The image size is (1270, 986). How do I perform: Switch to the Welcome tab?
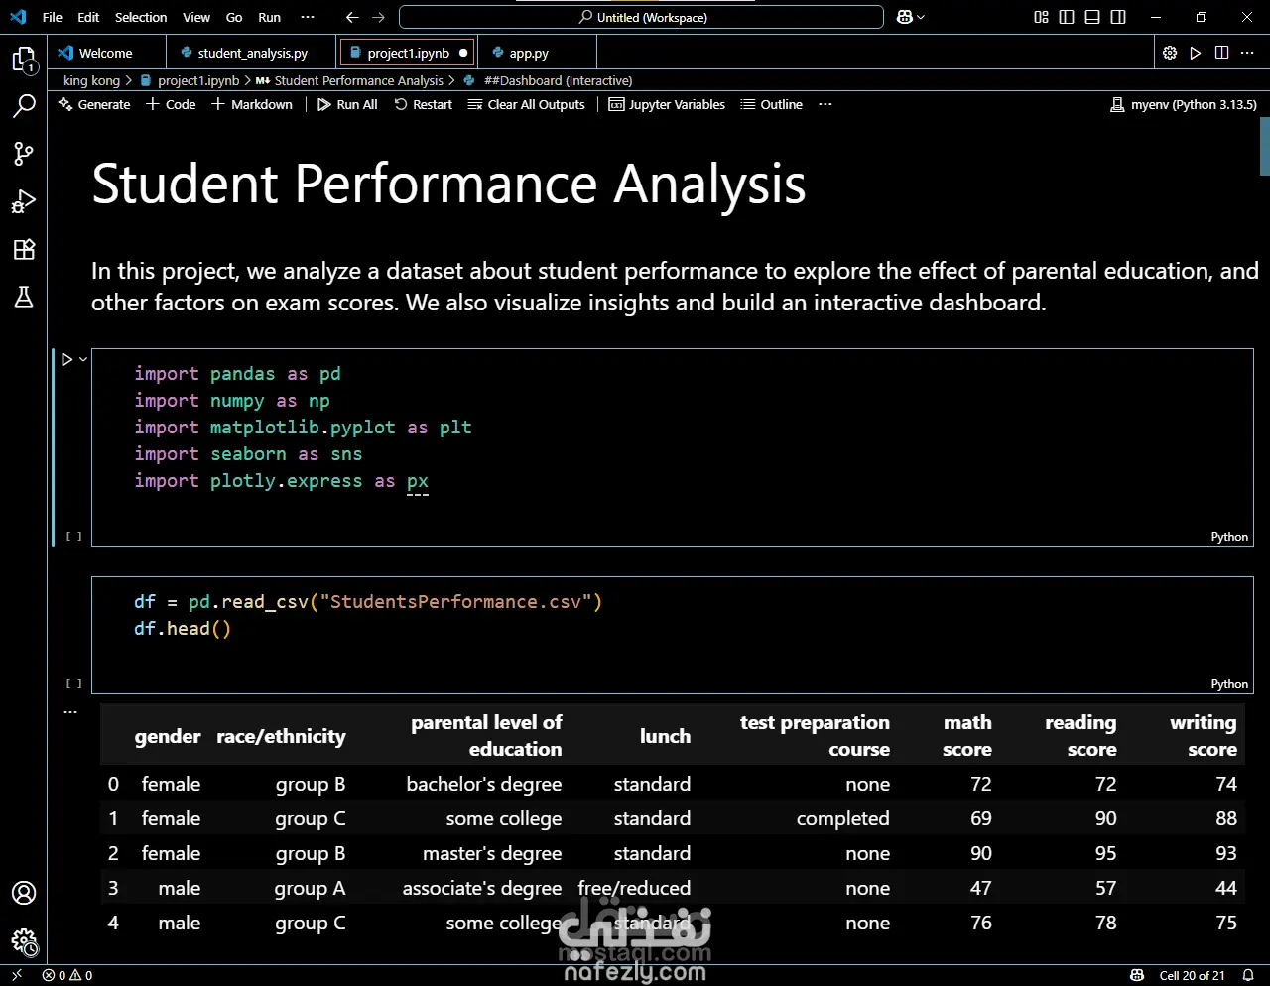[x=105, y=53]
